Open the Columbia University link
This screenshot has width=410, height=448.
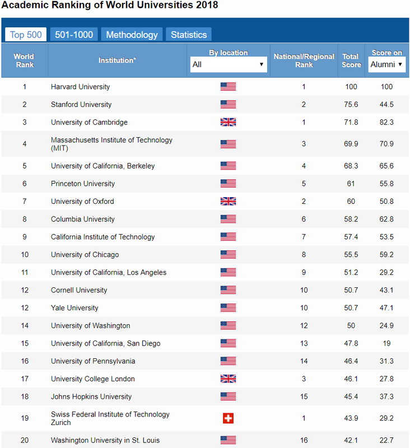[83, 219]
